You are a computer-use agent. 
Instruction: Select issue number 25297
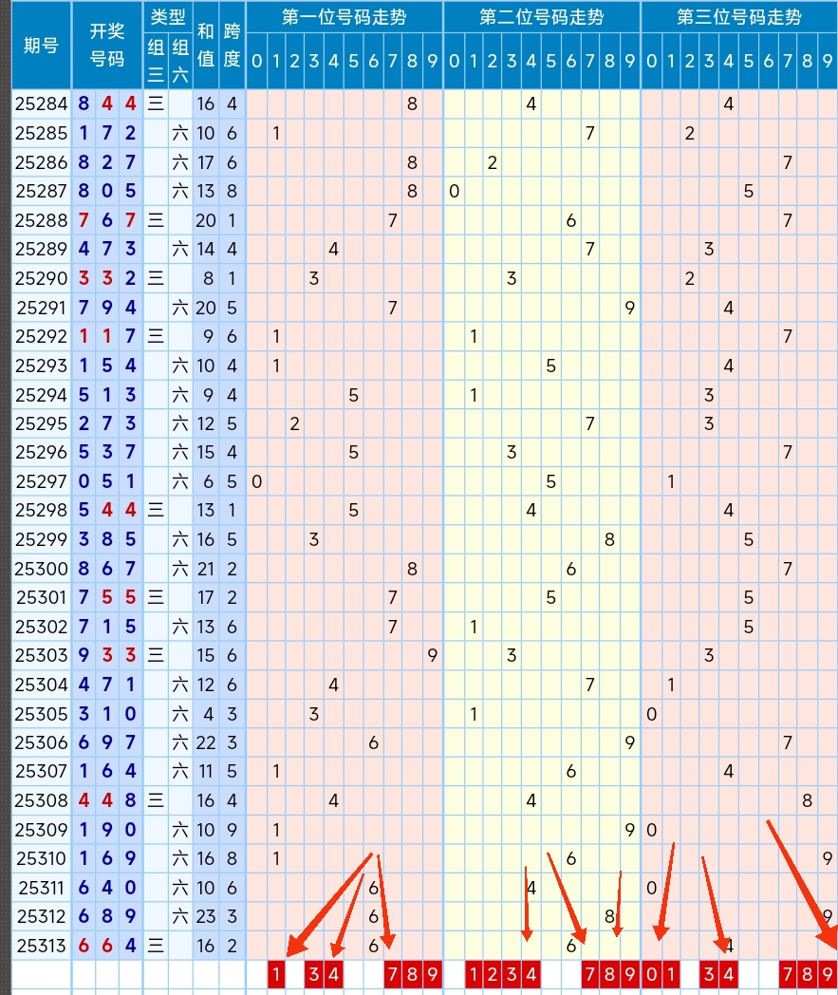click(41, 481)
